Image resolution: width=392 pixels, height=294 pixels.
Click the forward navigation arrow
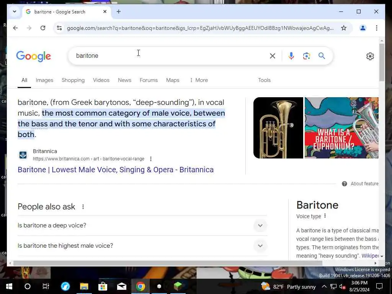[29, 28]
